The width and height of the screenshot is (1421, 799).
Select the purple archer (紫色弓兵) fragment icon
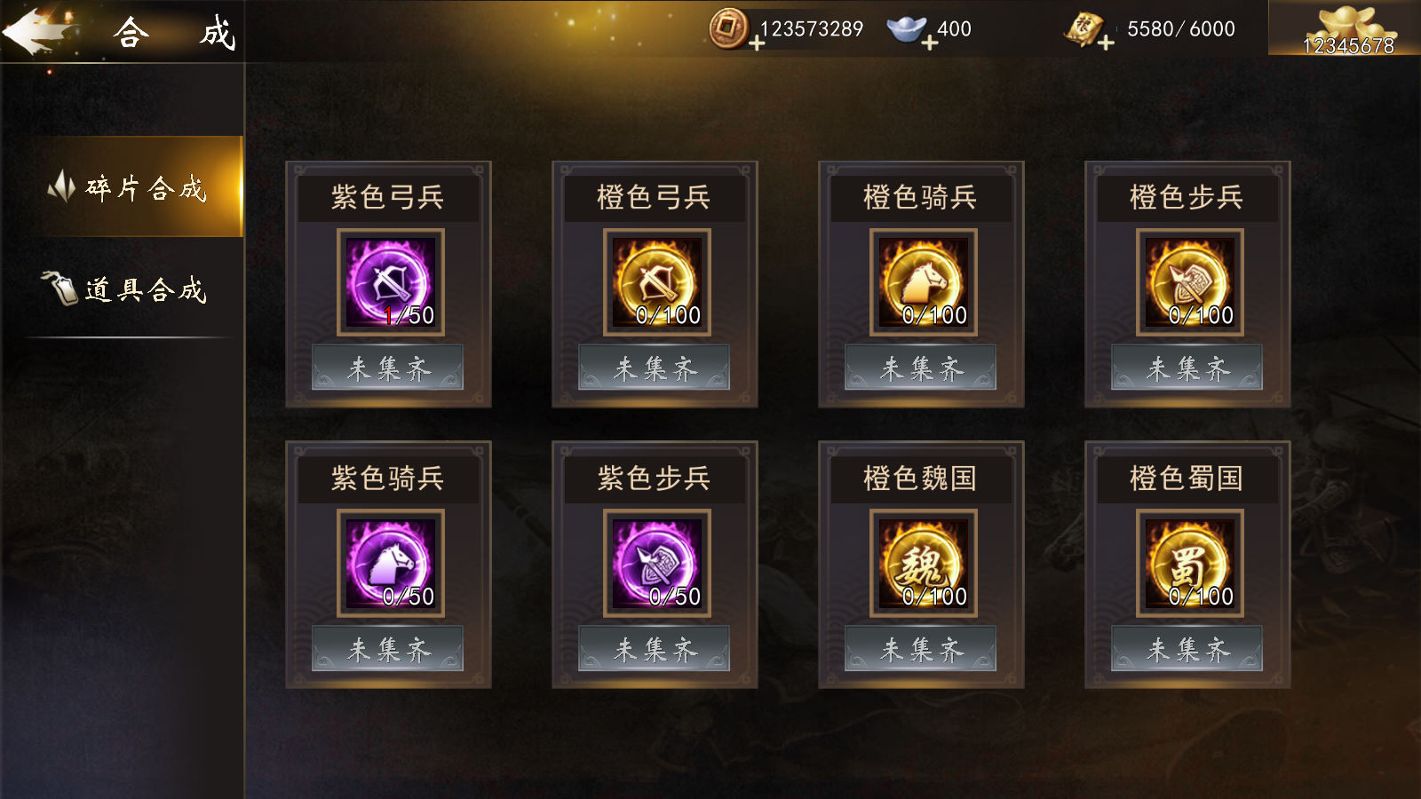coord(390,282)
